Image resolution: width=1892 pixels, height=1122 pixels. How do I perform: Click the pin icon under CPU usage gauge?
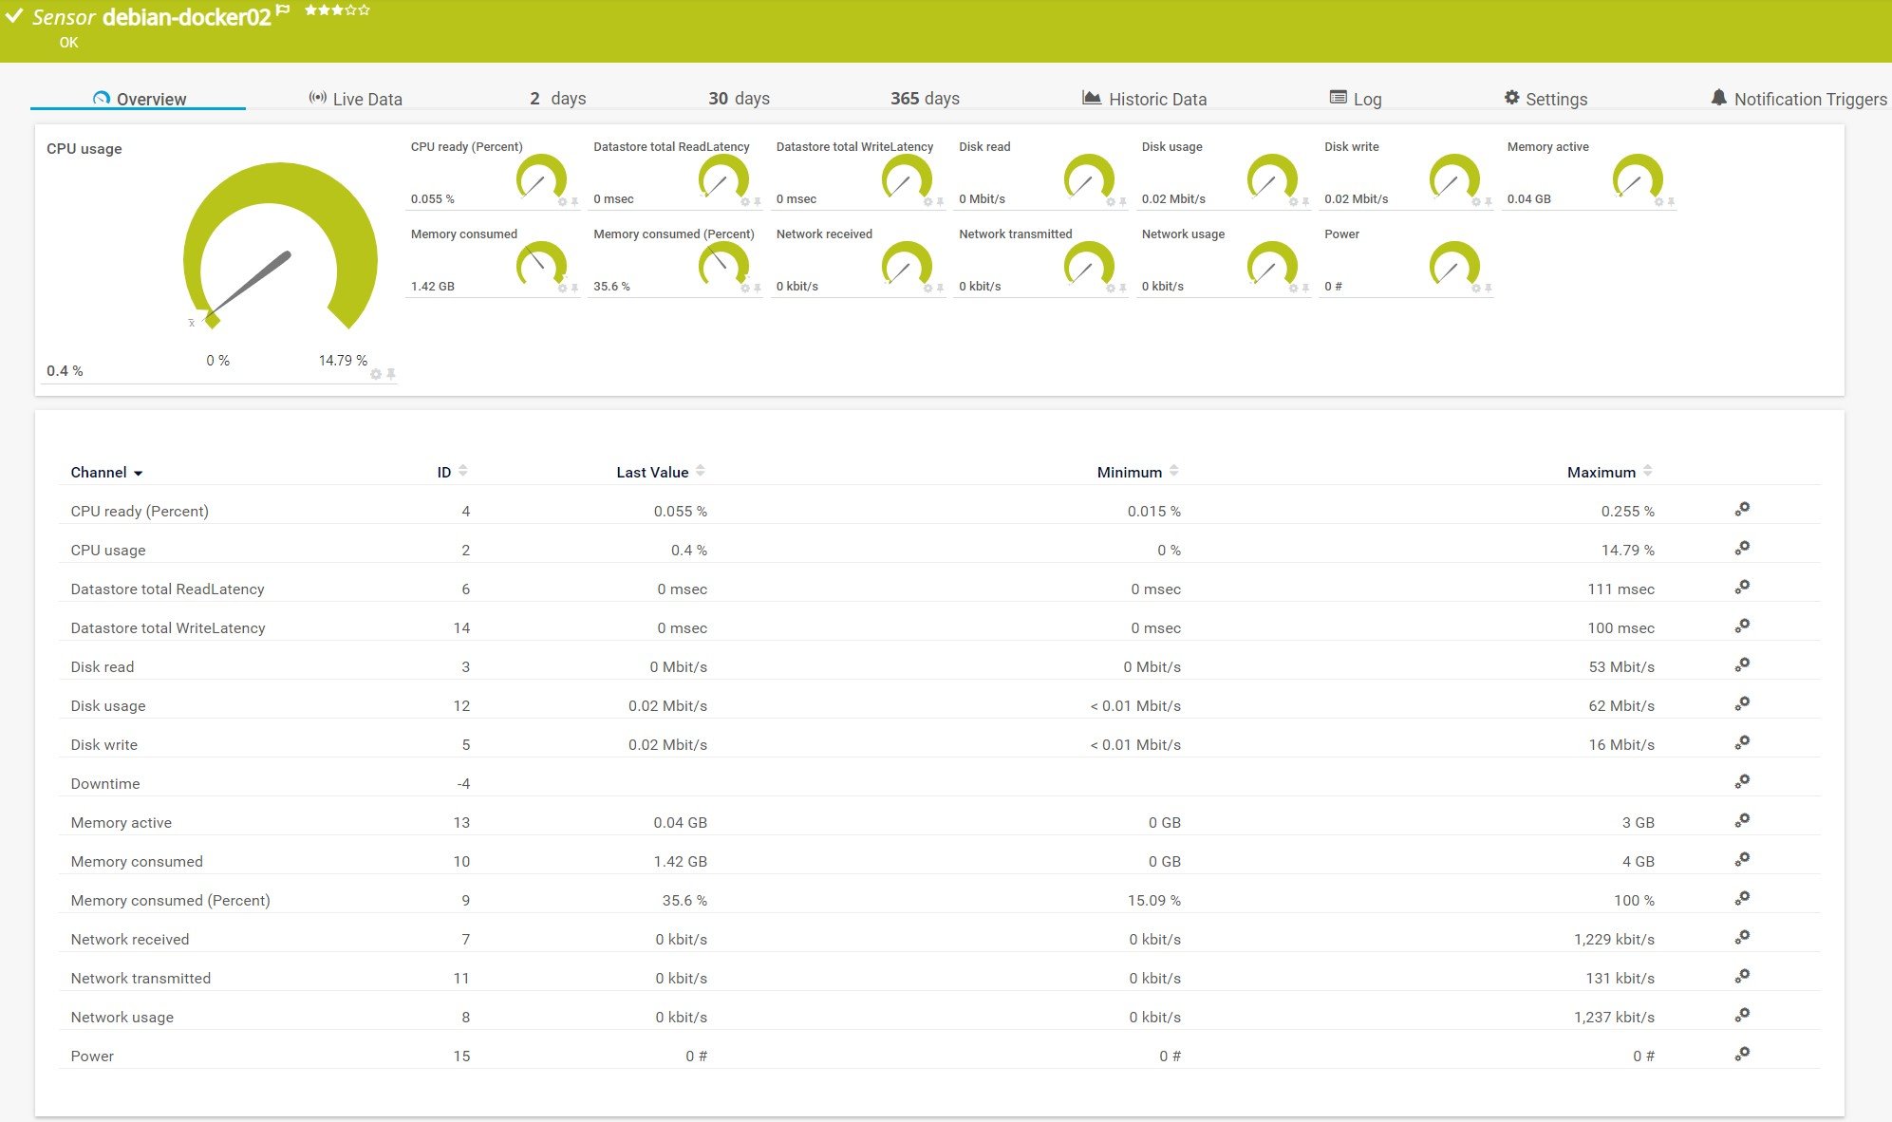coord(390,374)
